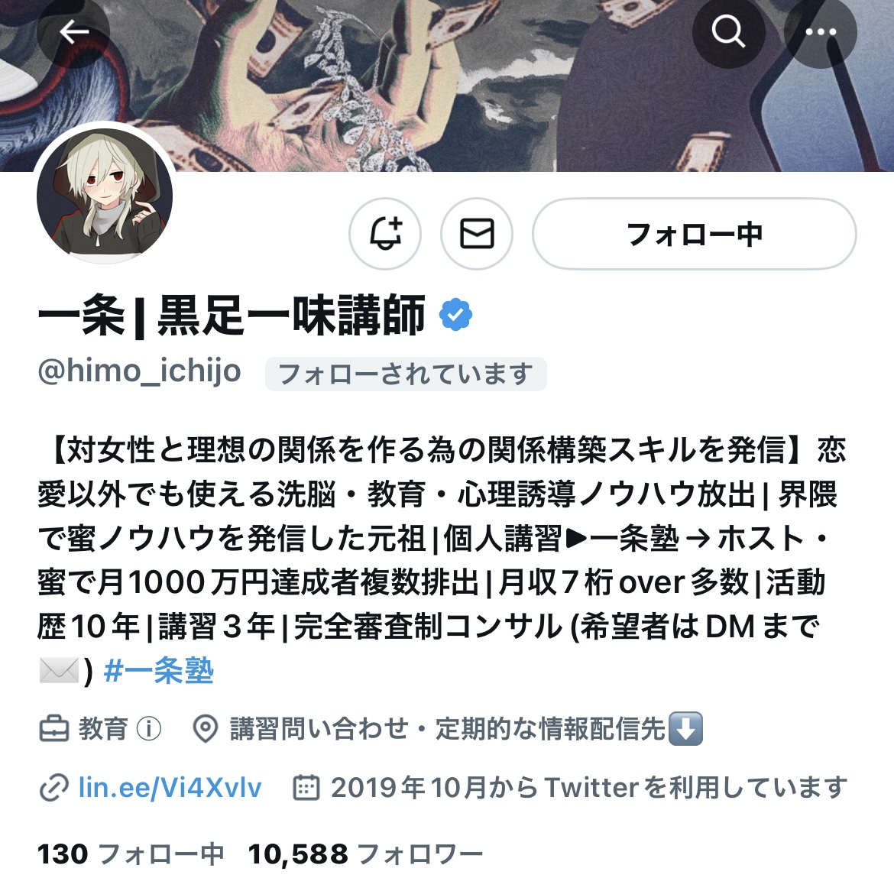Open the search magnifier icon
The height and width of the screenshot is (878, 894).
coord(728,32)
